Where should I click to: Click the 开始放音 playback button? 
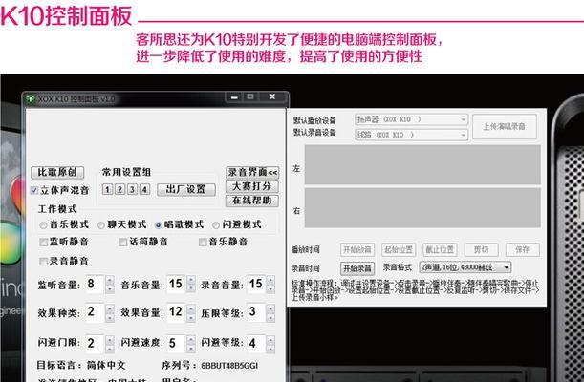(x=357, y=249)
